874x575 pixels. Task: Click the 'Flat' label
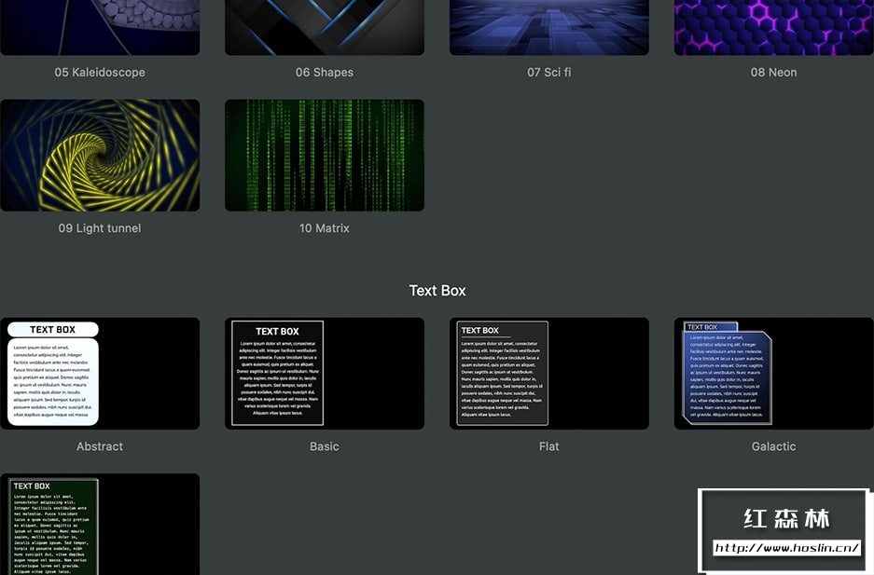click(549, 446)
